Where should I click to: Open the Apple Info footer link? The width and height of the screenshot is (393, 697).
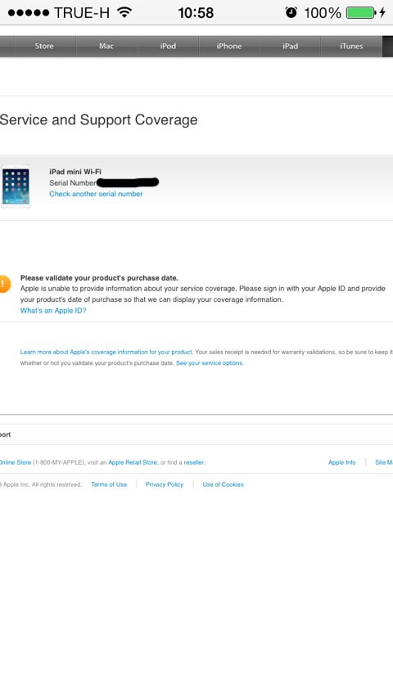point(341,462)
